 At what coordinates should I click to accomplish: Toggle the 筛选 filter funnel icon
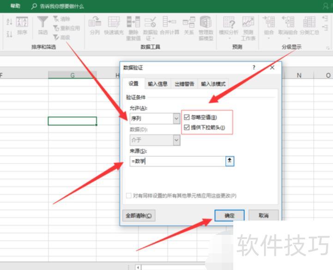(42, 26)
